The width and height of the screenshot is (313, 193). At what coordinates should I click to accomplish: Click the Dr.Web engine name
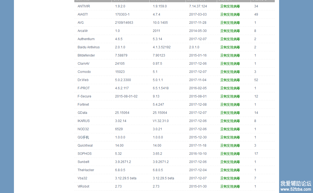pyautogui.click(x=83, y=80)
